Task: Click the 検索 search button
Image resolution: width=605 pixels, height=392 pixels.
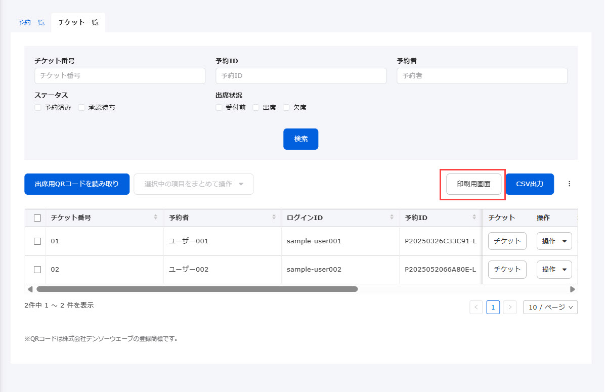Action: coord(300,139)
